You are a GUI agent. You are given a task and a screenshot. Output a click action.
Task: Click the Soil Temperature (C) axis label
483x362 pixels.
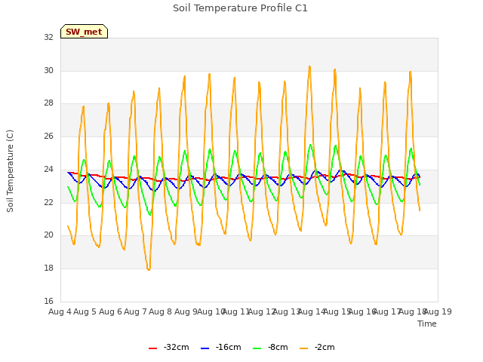(x=10, y=171)
